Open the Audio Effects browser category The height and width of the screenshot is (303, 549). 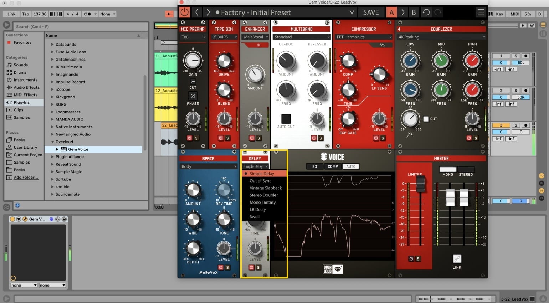tap(26, 87)
